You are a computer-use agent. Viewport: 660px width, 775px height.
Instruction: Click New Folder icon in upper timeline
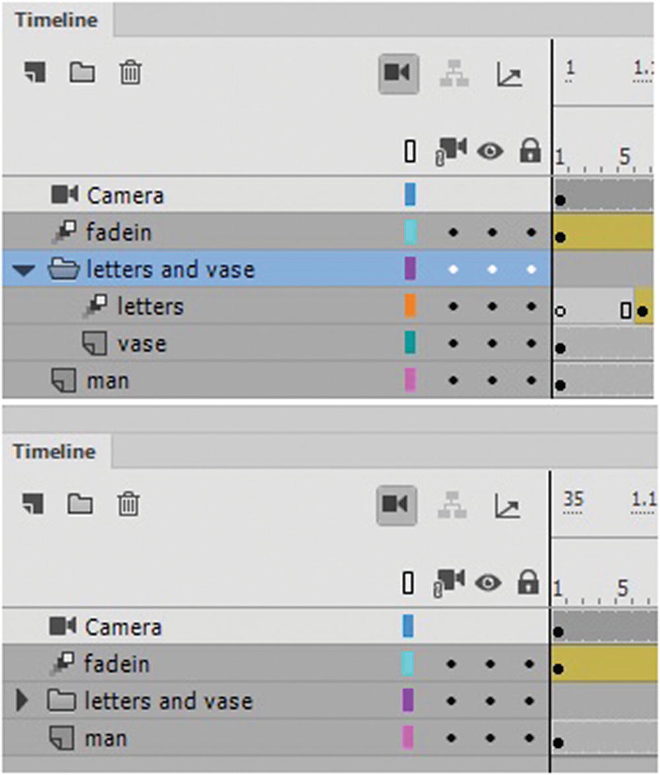click(x=82, y=72)
